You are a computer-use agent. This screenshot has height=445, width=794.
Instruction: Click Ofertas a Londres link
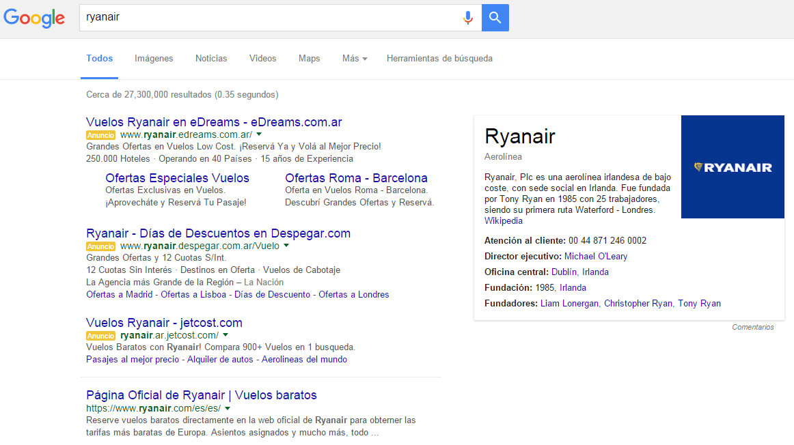click(x=353, y=294)
